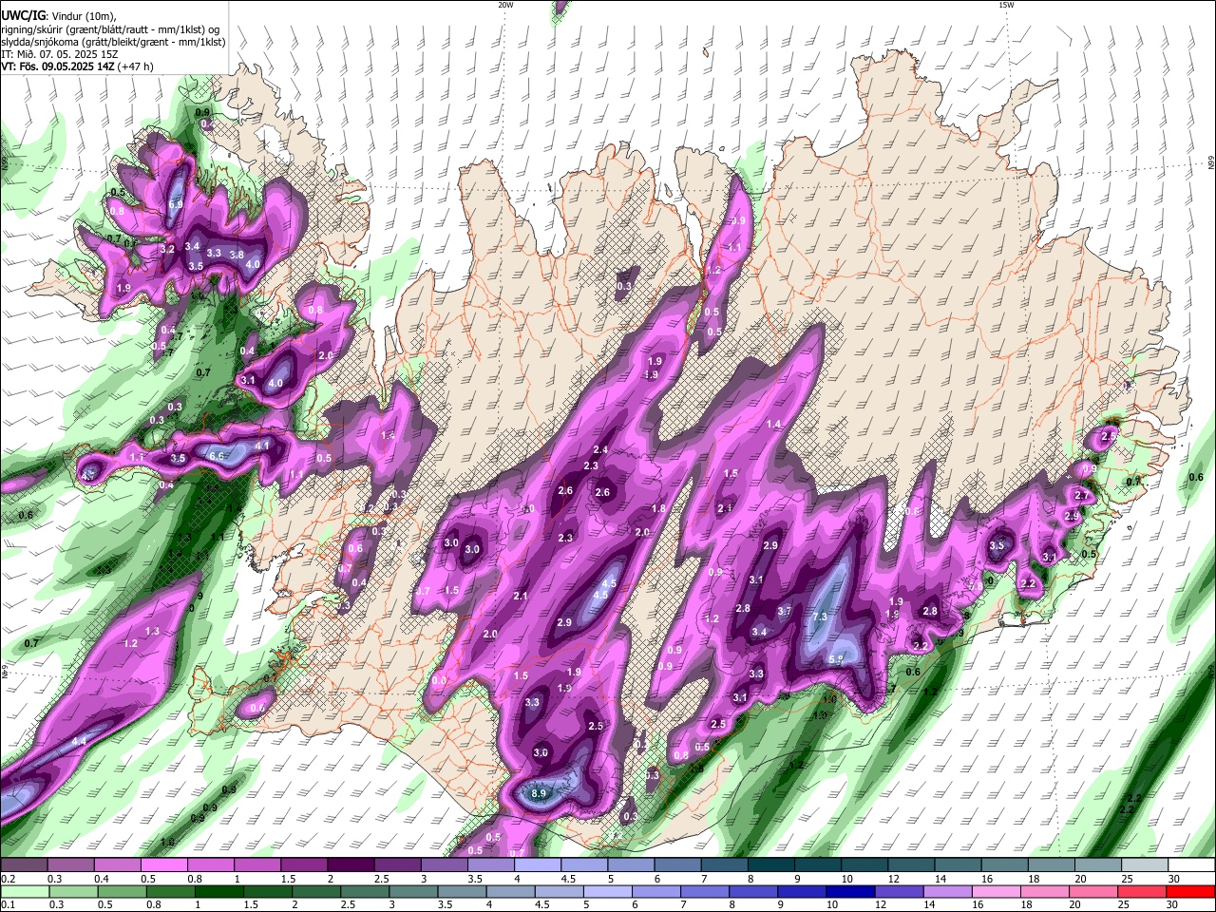
Task: Click the 3.2 value in the Westfjords
Action: tap(168, 248)
